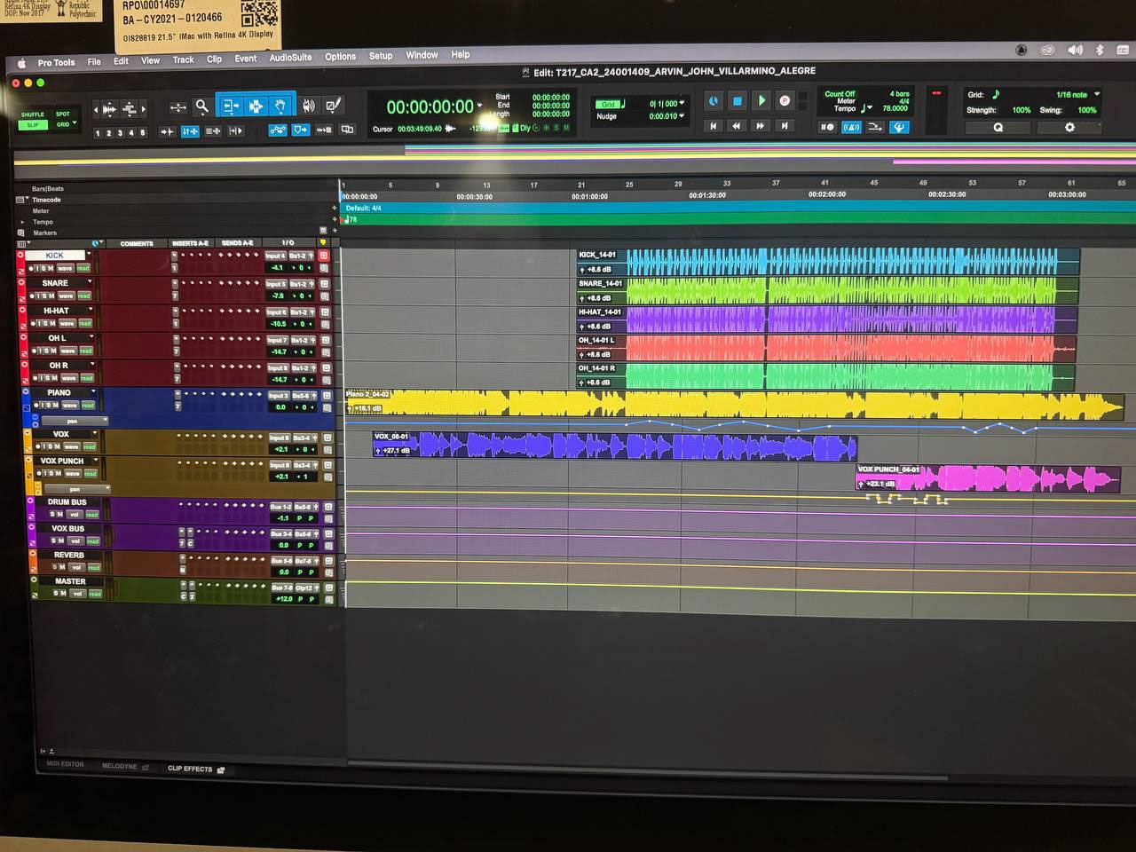Enable Shuffle edit mode

point(33,114)
